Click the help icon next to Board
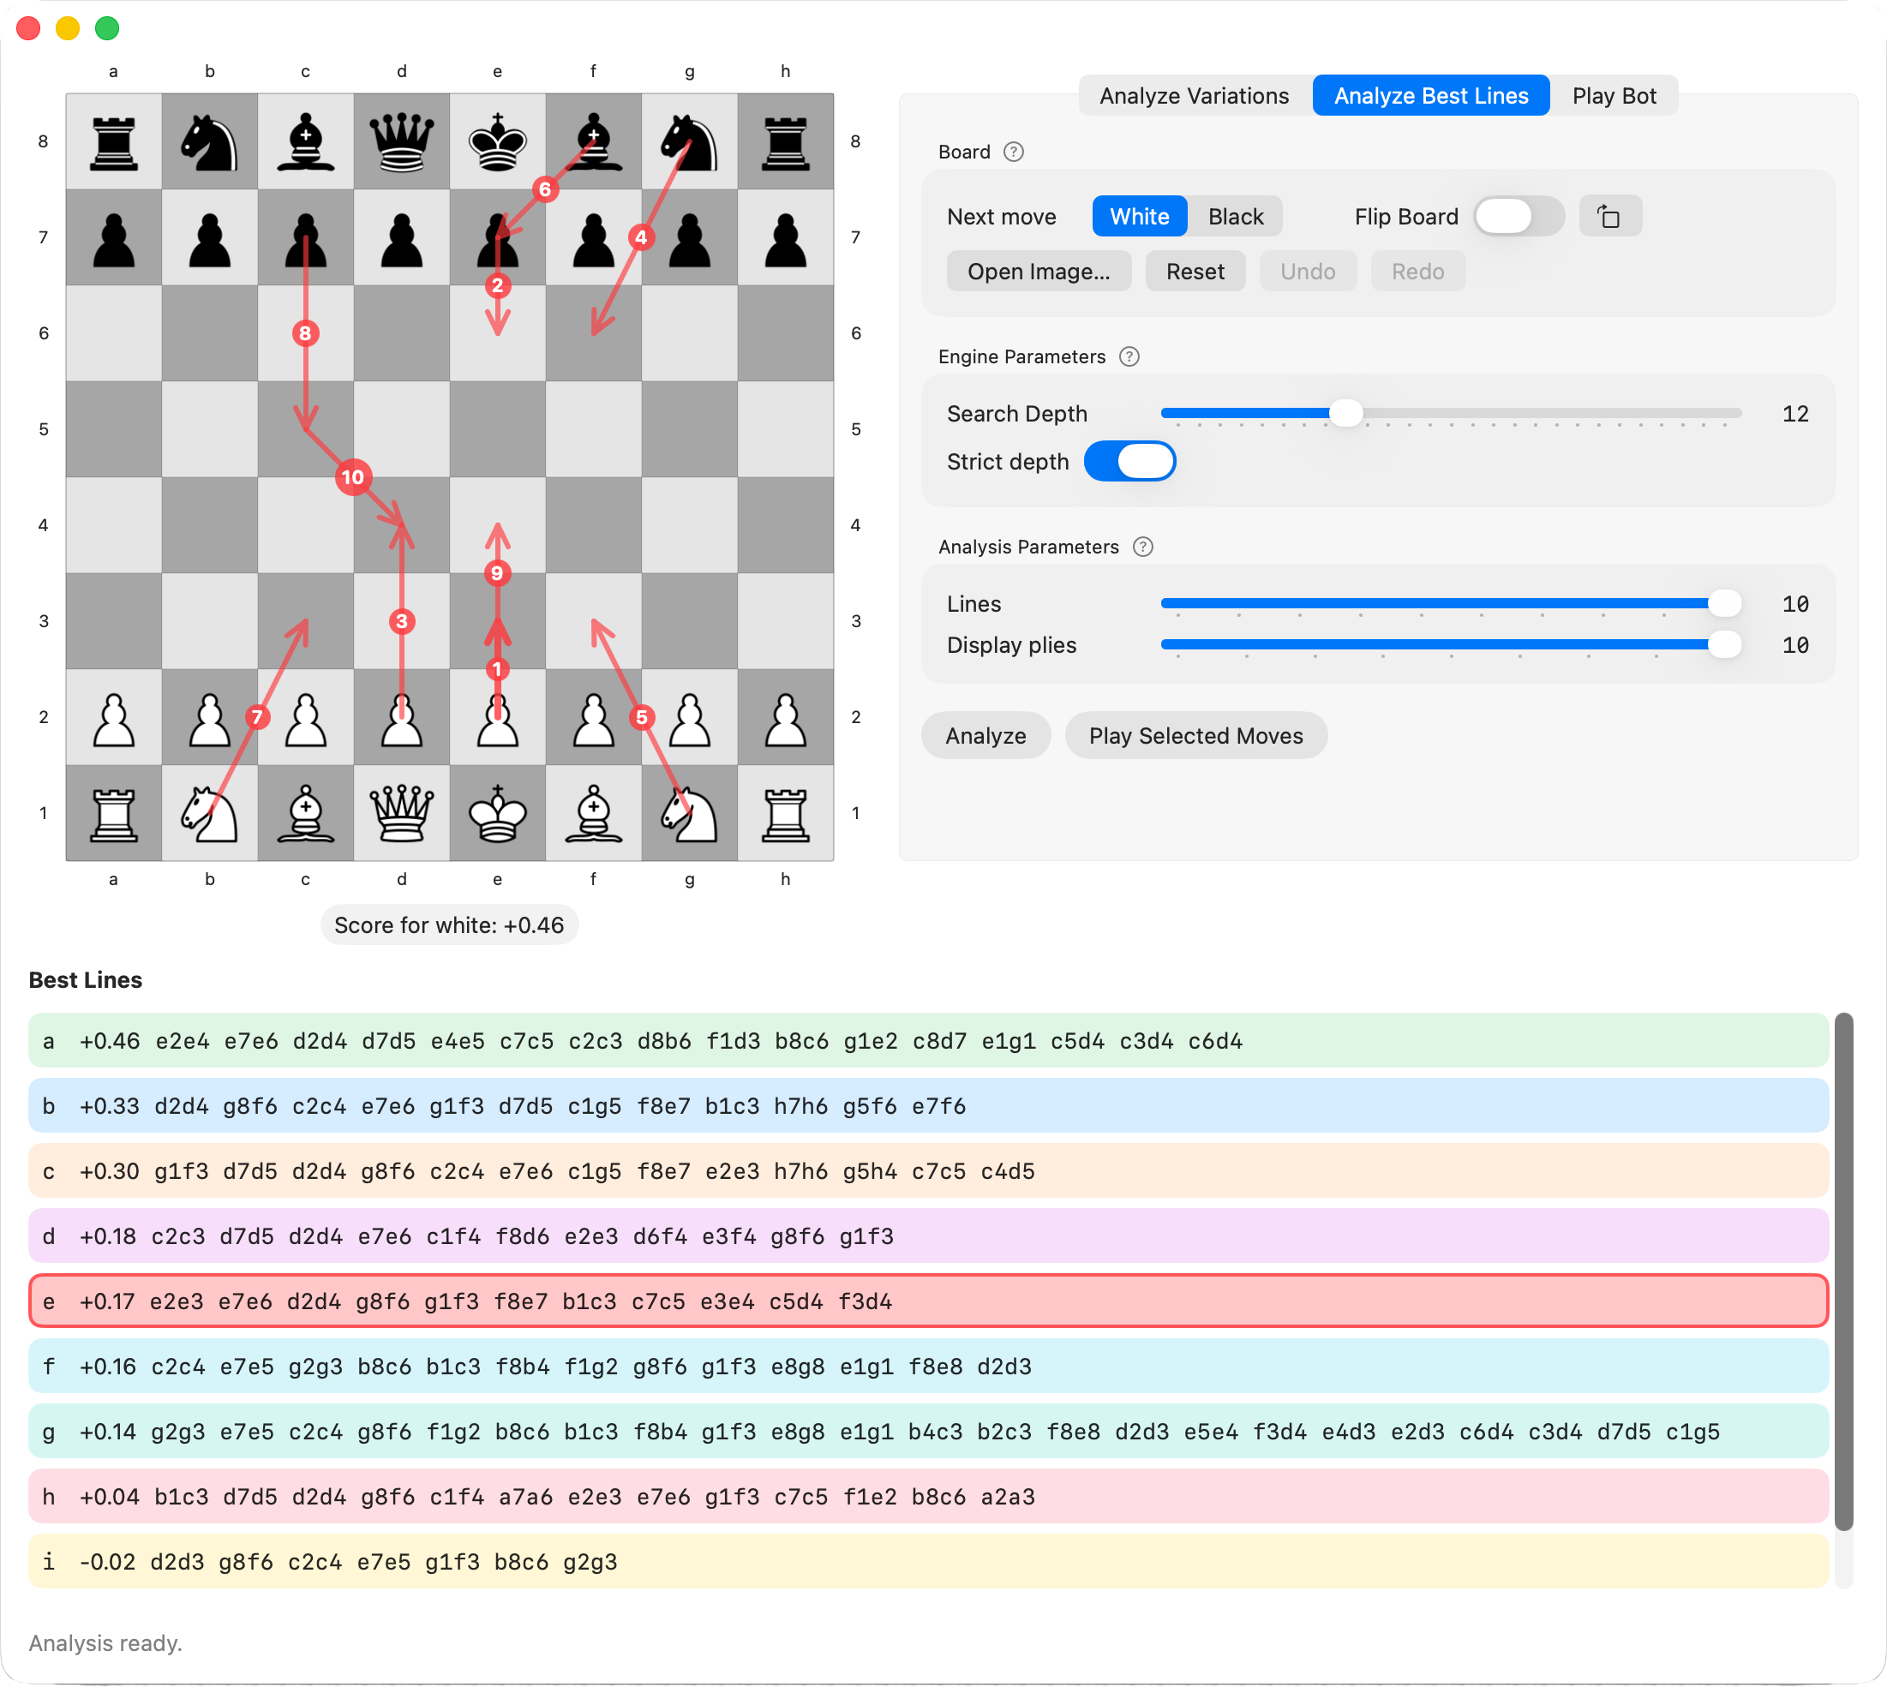The width and height of the screenshot is (1887, 1687). [1014, 152]
